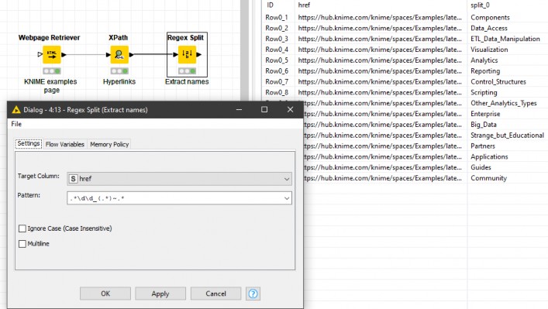Switch to the Settings tab

click(x=29, y=143)
